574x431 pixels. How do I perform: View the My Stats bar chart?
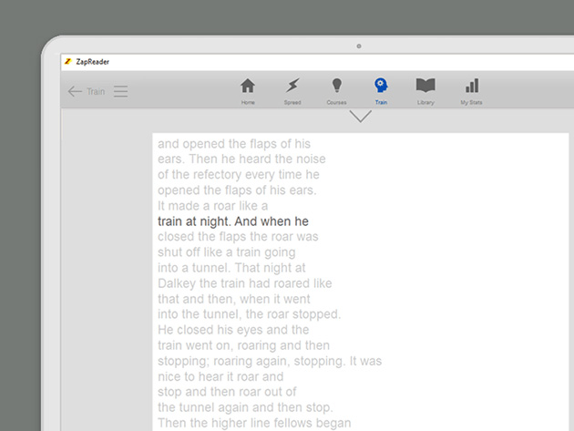(x=472, y=91)
